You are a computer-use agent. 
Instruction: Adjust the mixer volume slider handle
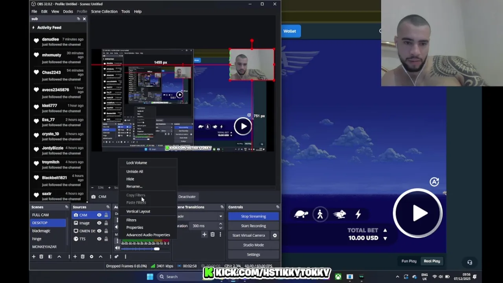point(156,248)
